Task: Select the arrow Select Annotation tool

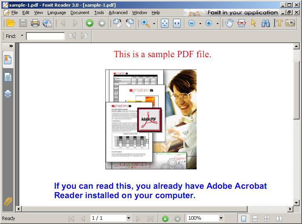Action: 254,23
